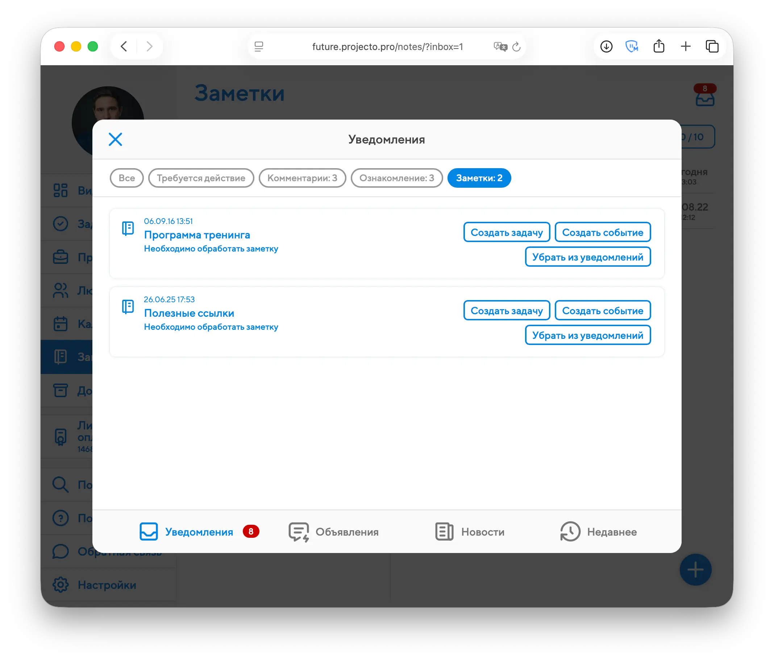
Task: Reload the page with the refresh icon
Action: point(516,47)
